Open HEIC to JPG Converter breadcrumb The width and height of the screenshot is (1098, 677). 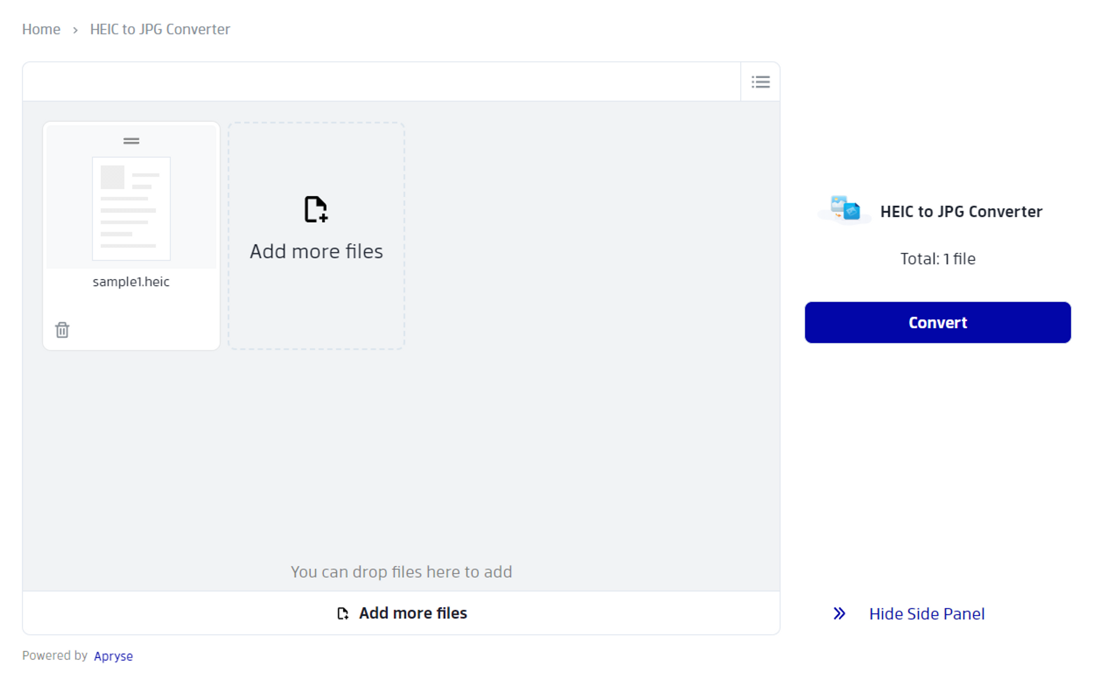click(160, 29)
